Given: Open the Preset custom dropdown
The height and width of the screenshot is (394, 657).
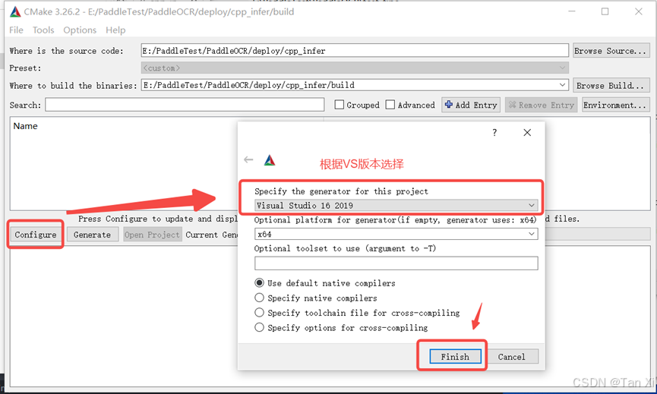Looking at the screenshot, I should point(355,68).
